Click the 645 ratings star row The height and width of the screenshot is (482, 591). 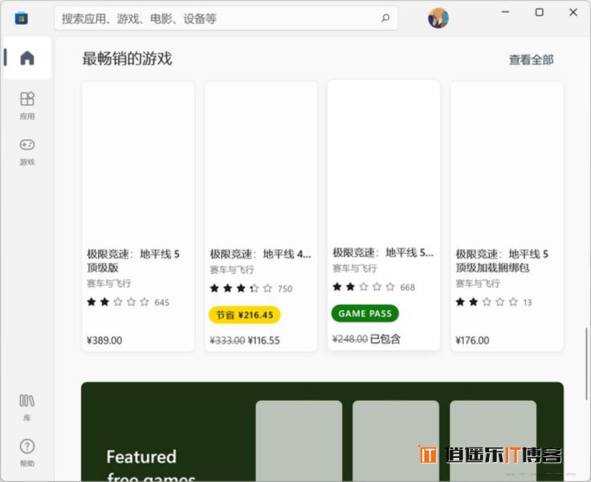click(x=128, y=302)
